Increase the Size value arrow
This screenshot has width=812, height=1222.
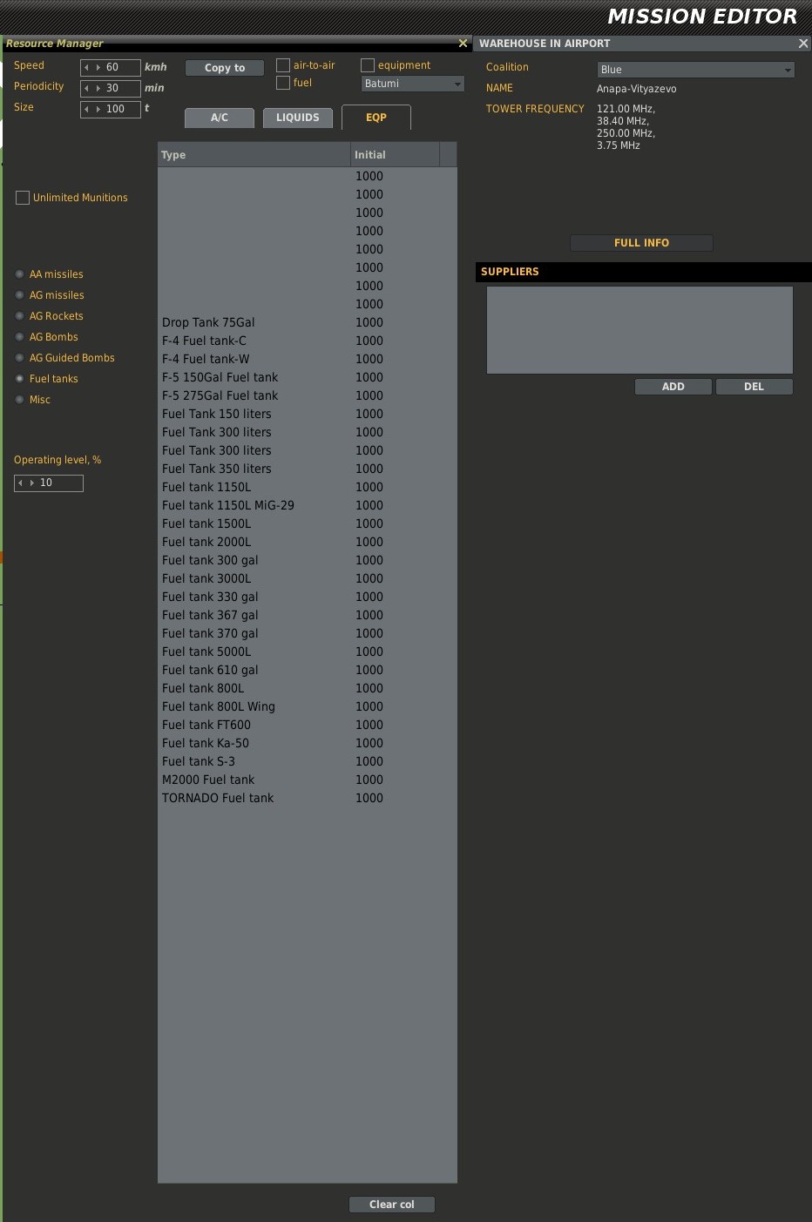coord(98,109)
